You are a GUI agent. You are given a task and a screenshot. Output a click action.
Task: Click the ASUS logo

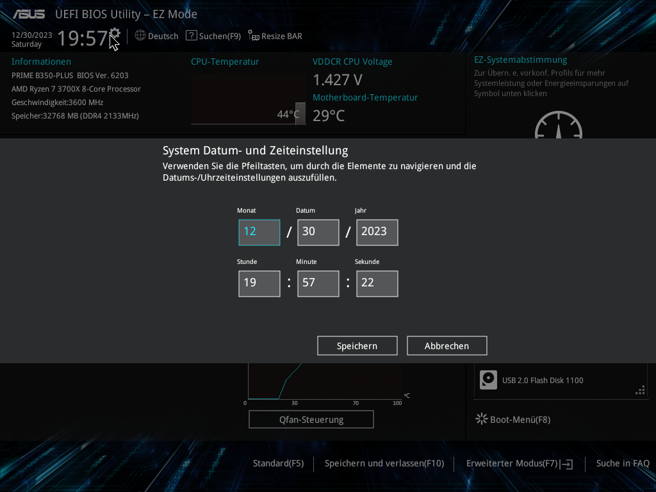(29, 14)
